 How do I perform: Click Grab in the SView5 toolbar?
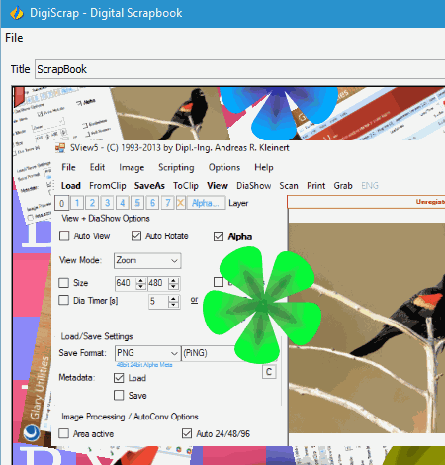(343, 186)
